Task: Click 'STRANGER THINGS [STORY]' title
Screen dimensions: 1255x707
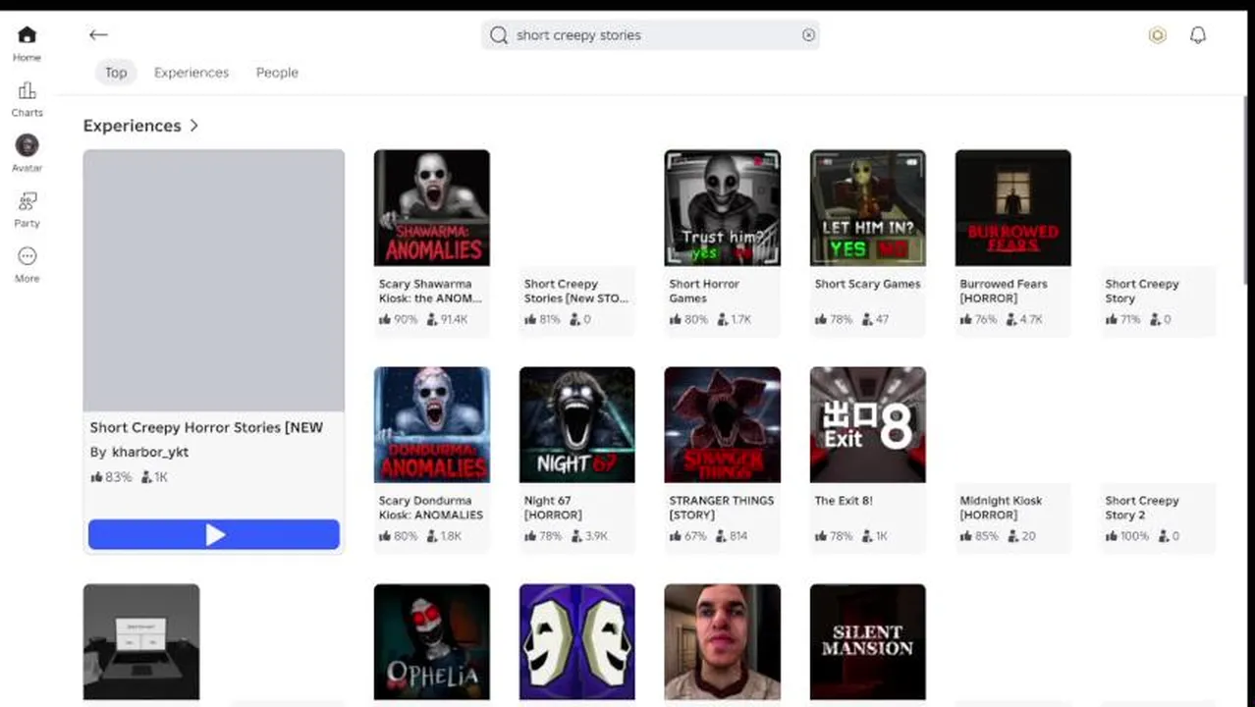Action: pyautogui.click(x=722, y=508)
